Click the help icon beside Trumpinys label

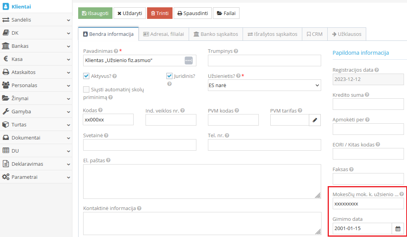point(236,51)
